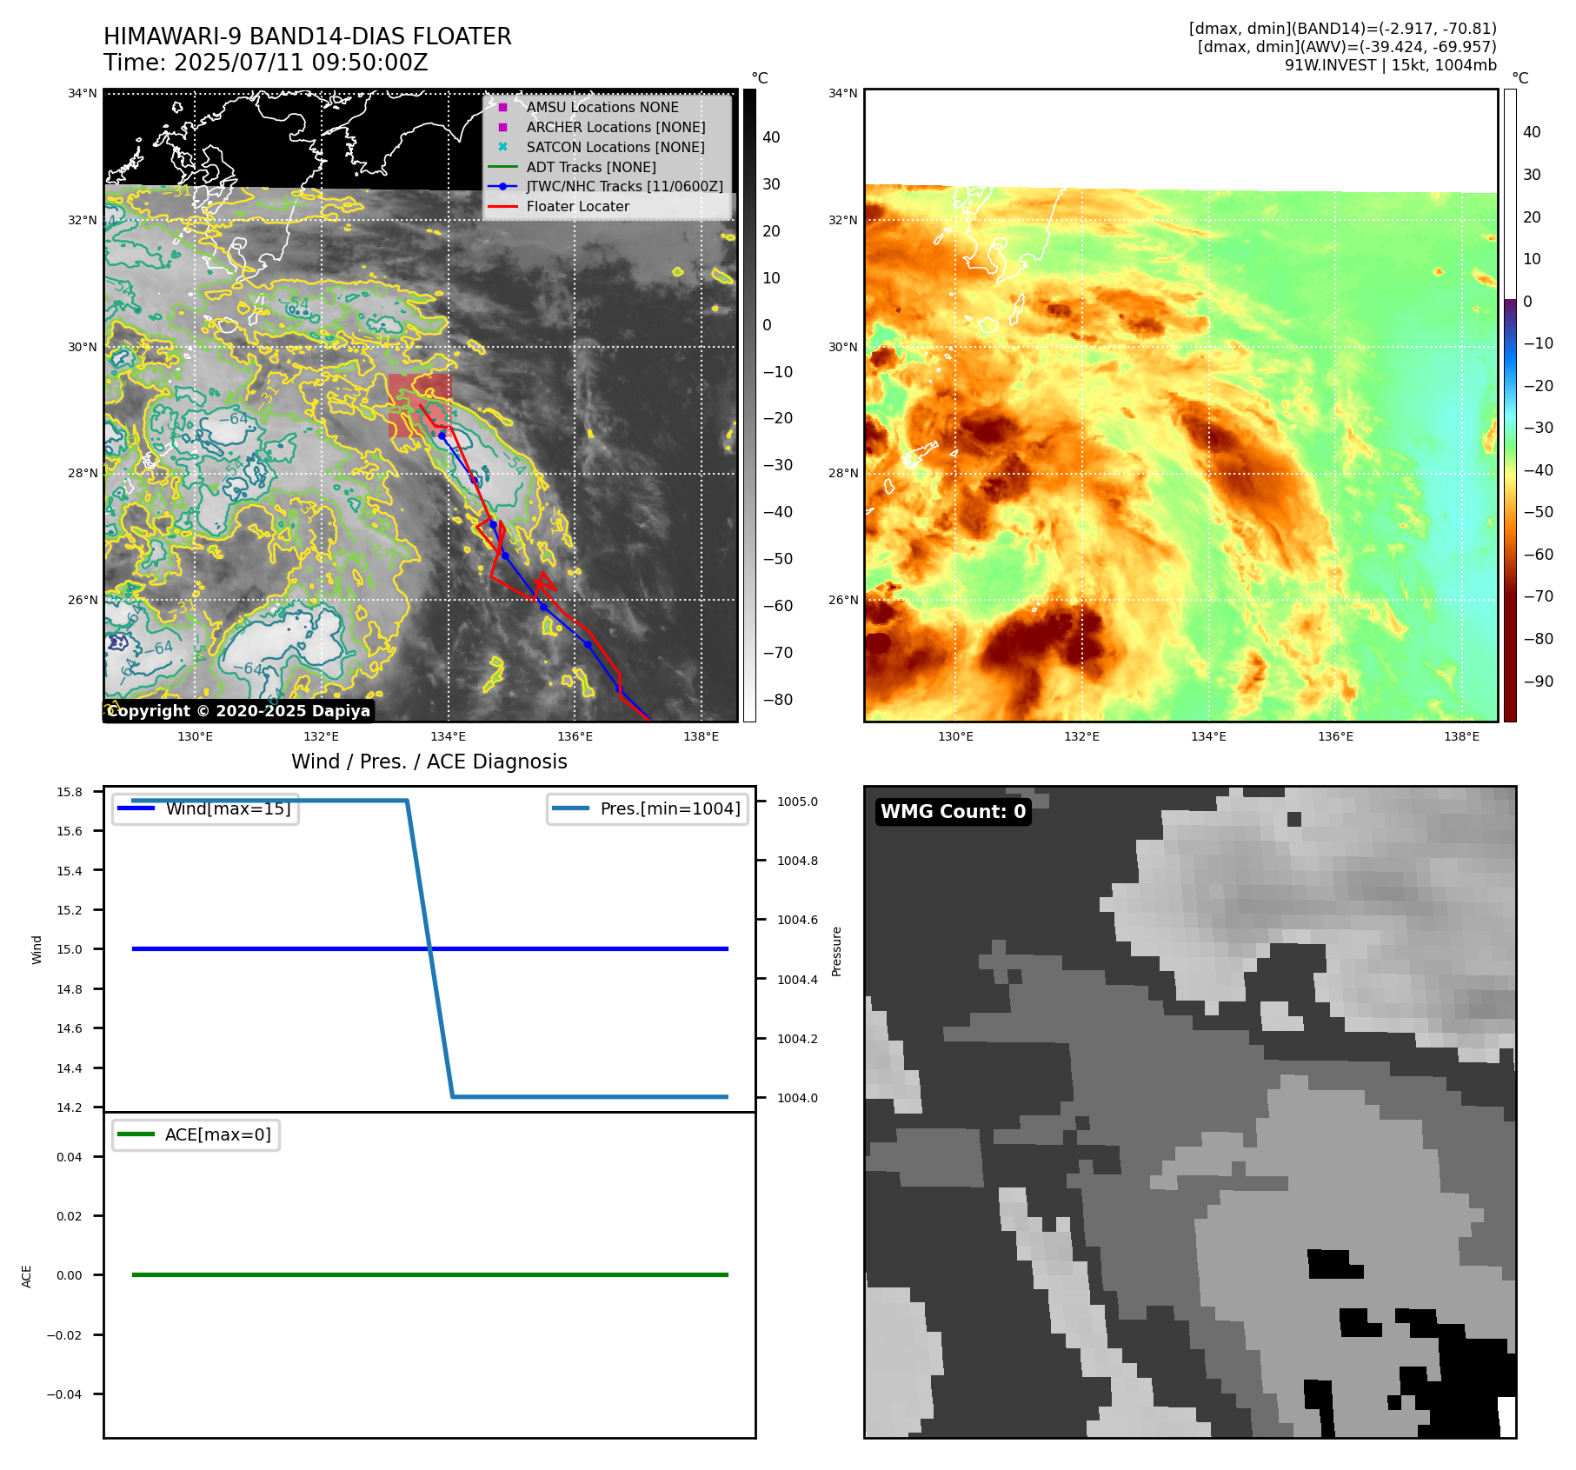This screenshot has width=1576, height=1470.
Task: Click the Time: 2025/07/11 09:50:00Z label
Action: coord(266,63)
